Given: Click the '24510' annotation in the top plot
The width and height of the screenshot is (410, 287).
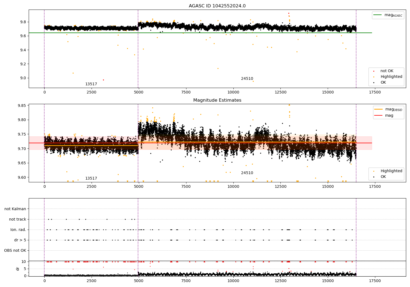Looking at the screenshot, I should (x=247, y=79).
